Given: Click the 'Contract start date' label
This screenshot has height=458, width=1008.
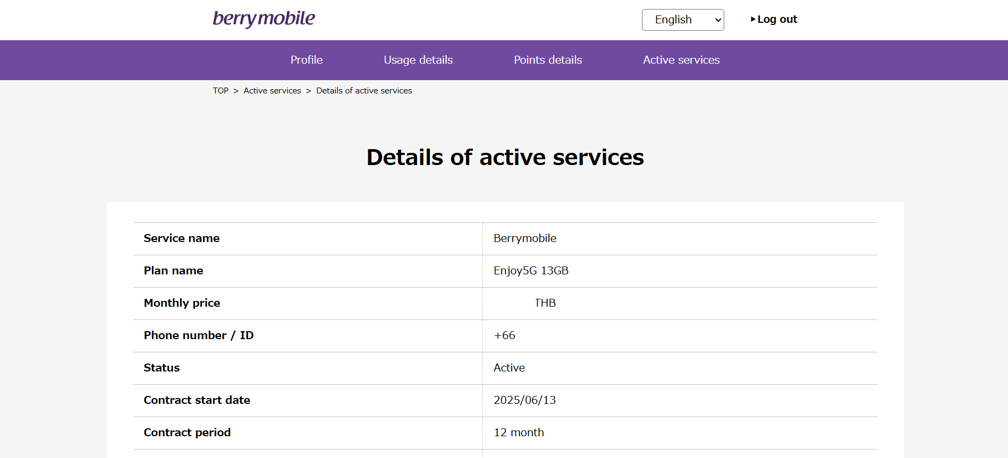Looking at the screenshot, I should (197, 400).
